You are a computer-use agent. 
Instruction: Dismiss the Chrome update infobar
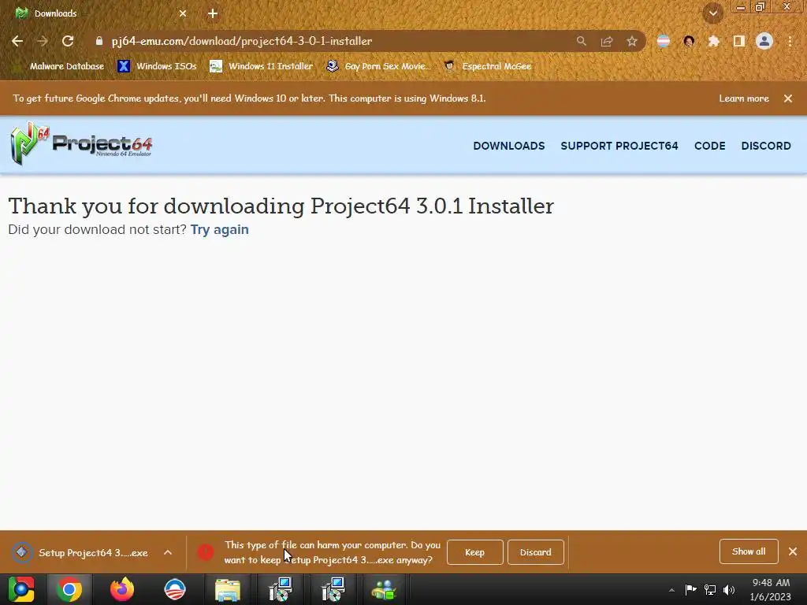(x=788, y=98)
